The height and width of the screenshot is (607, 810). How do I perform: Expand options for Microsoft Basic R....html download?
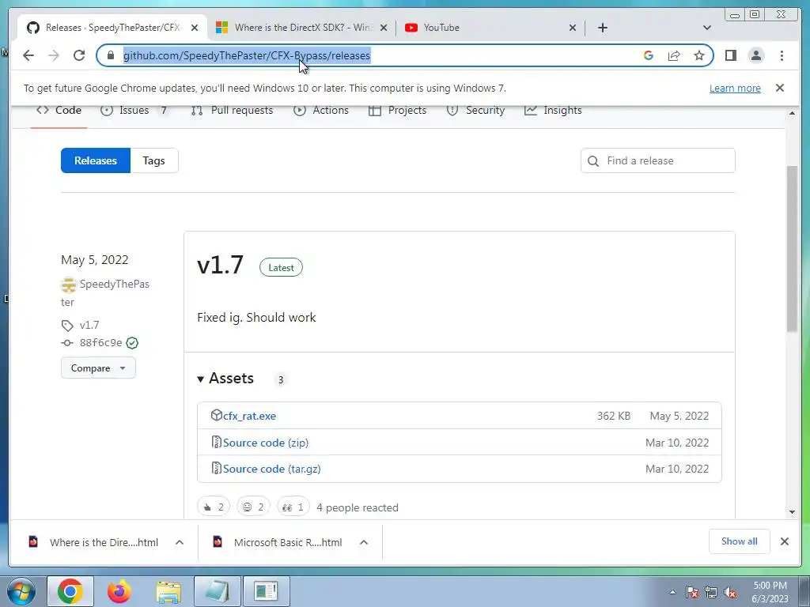[x=364, y=542]
